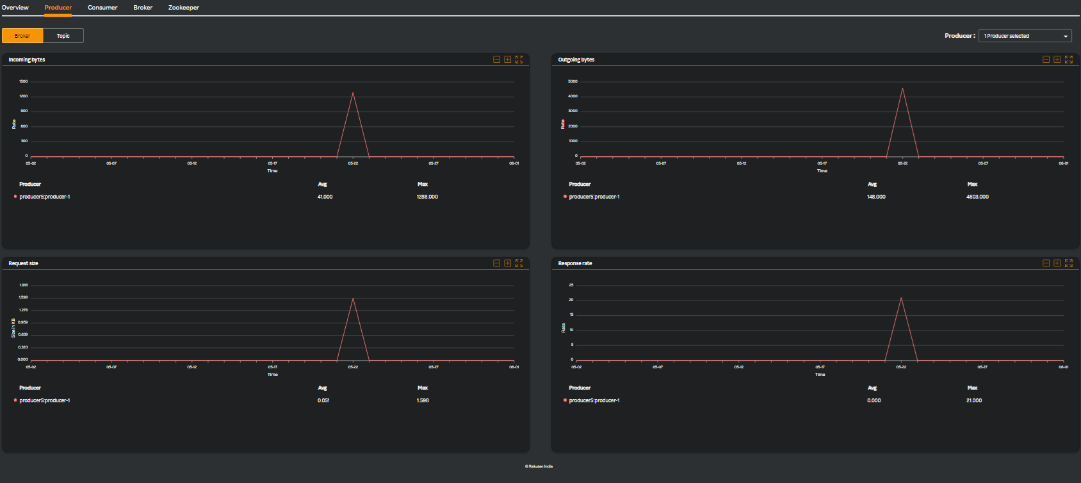Screen dimensions: 1081x483
Task: Click the Response rate chart peak at 05-22
Action: [901, 298]
